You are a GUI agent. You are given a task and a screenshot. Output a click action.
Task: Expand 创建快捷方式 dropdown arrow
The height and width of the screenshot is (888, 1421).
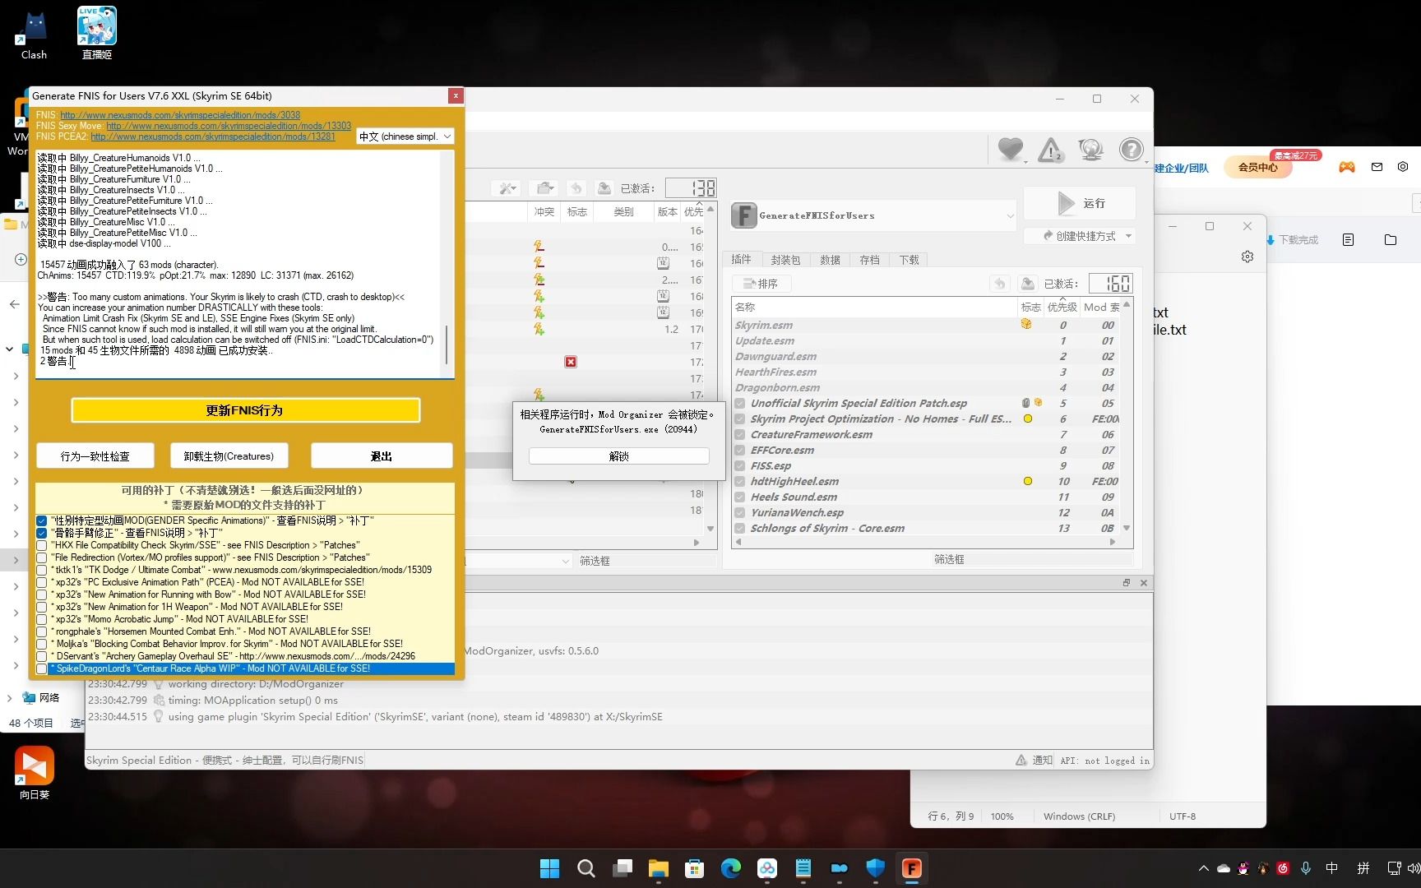click(x=1128, y=236)
